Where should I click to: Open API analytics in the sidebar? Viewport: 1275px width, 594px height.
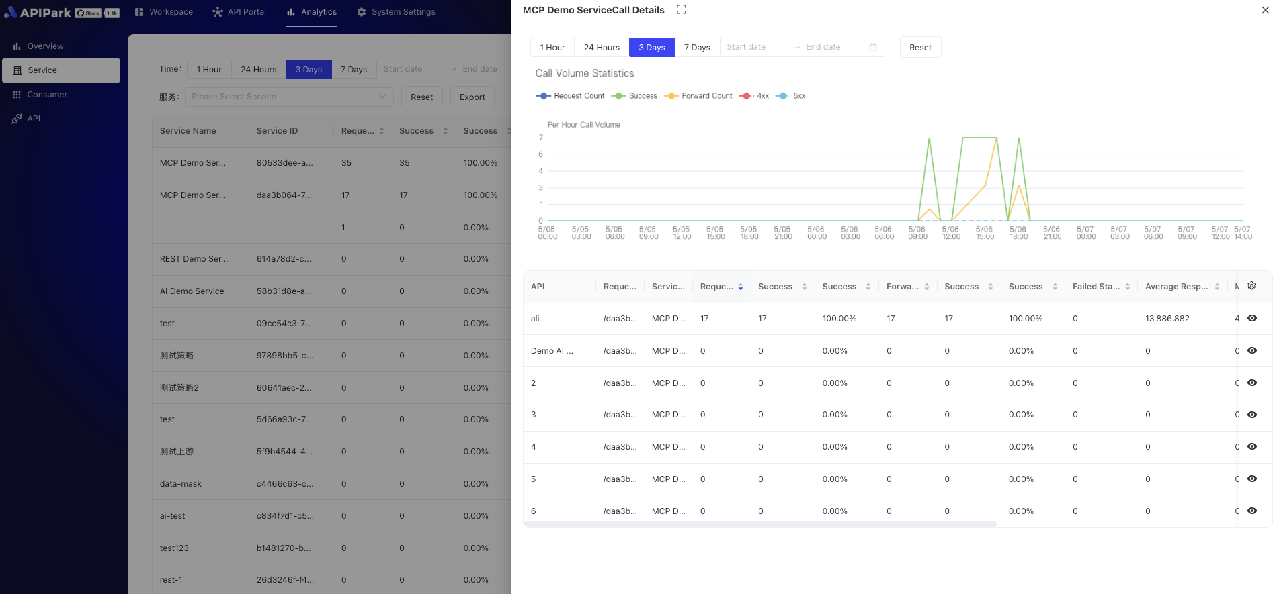pos(34,119)
